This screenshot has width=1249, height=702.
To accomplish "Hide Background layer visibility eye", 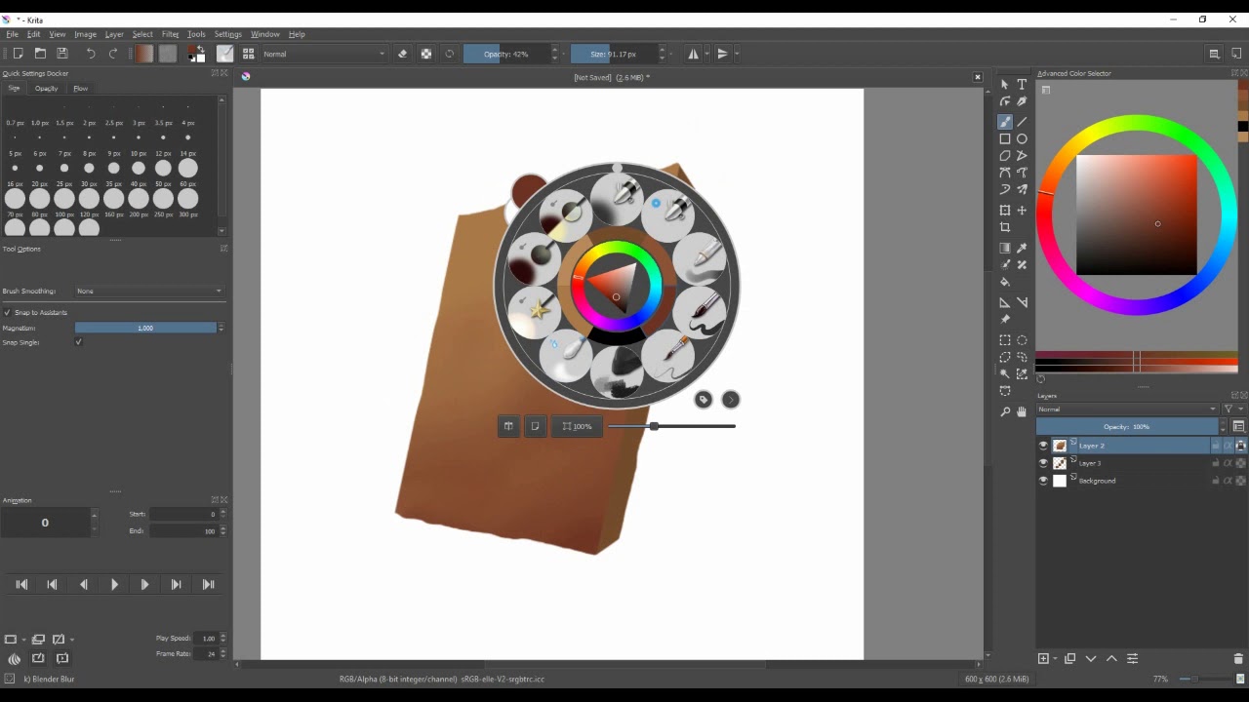I will pos(1043,481).
